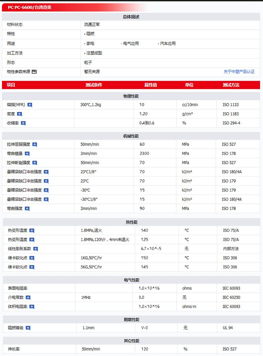This screenshot has height=356, width=263.
Task: Click the 家电 usage entry
Action: coord(90,43)
